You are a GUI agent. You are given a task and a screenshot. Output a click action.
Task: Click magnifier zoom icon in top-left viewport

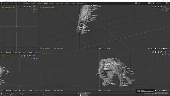[30, 7]
